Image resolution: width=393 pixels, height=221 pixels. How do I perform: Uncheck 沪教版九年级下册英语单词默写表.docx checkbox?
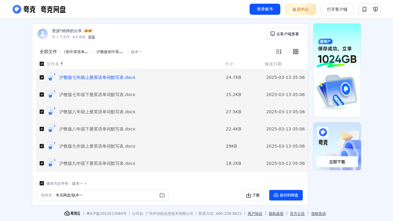pyautogui.click(x=42, y=163)
